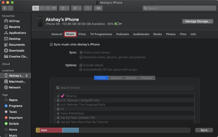Toggle Aaj Kal Paon Zameen Par checkbox

pos(58,118)
